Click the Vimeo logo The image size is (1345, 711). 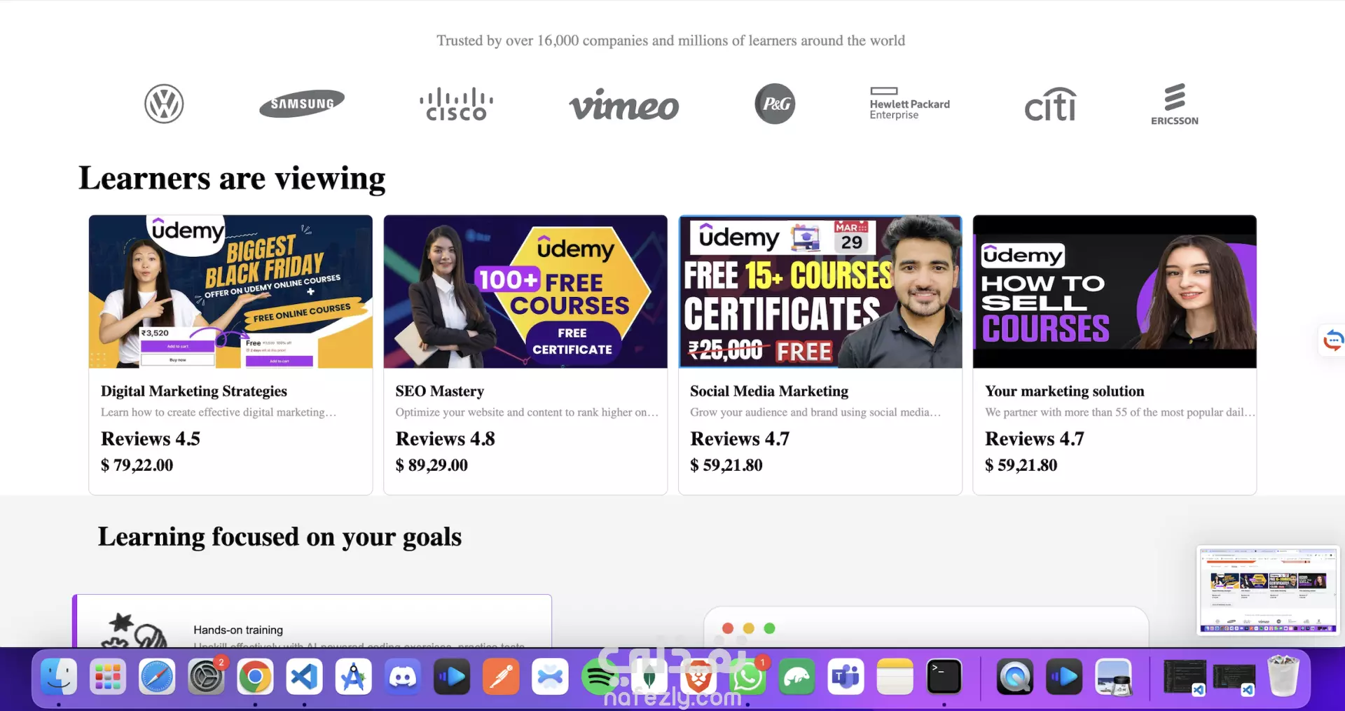point(623,105)
